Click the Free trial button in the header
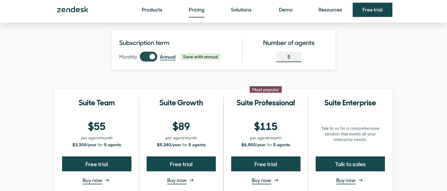The image size is (447, 191). pyautogui.click(x=372, y=9)
